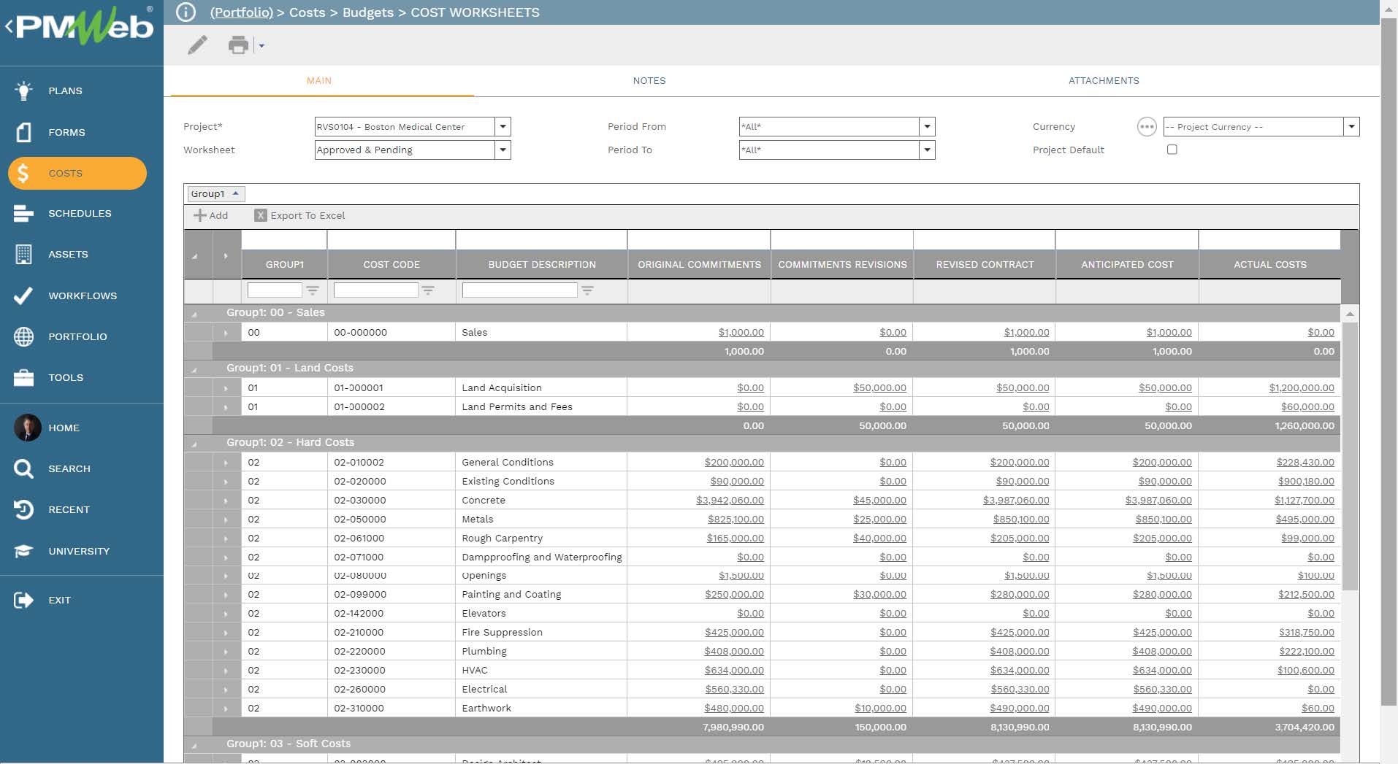The image size is (1398, 764).
Task: Click the Budget Description filter text box
Action: pos(519,290)
